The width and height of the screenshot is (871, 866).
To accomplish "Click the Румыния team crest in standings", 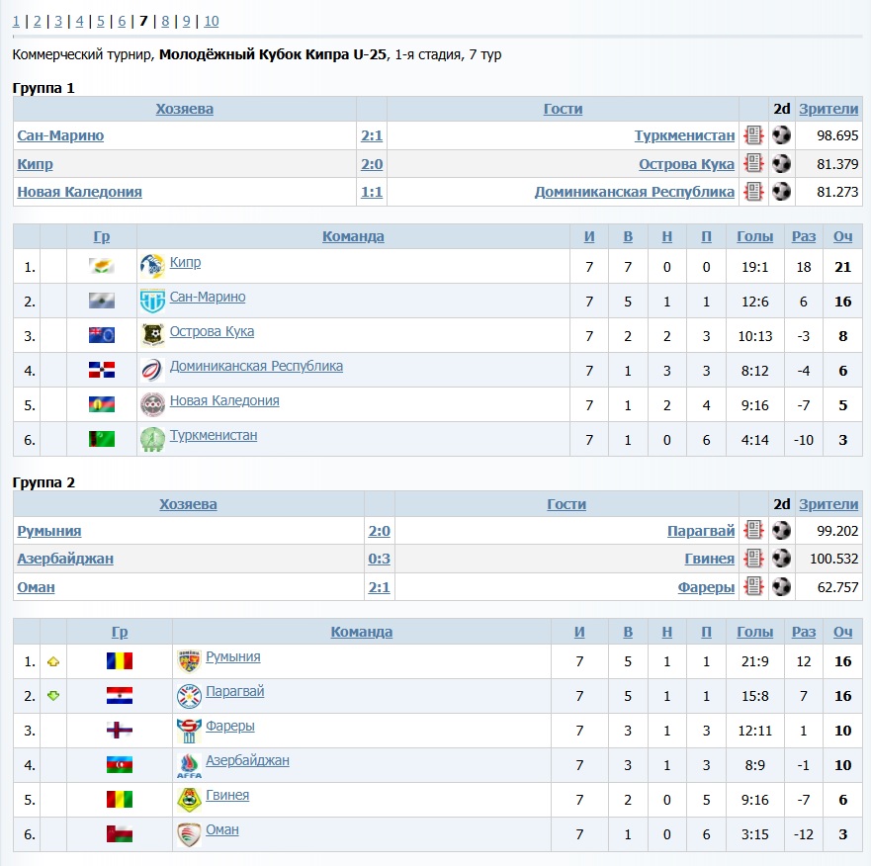I will click(x=189, y=660).
